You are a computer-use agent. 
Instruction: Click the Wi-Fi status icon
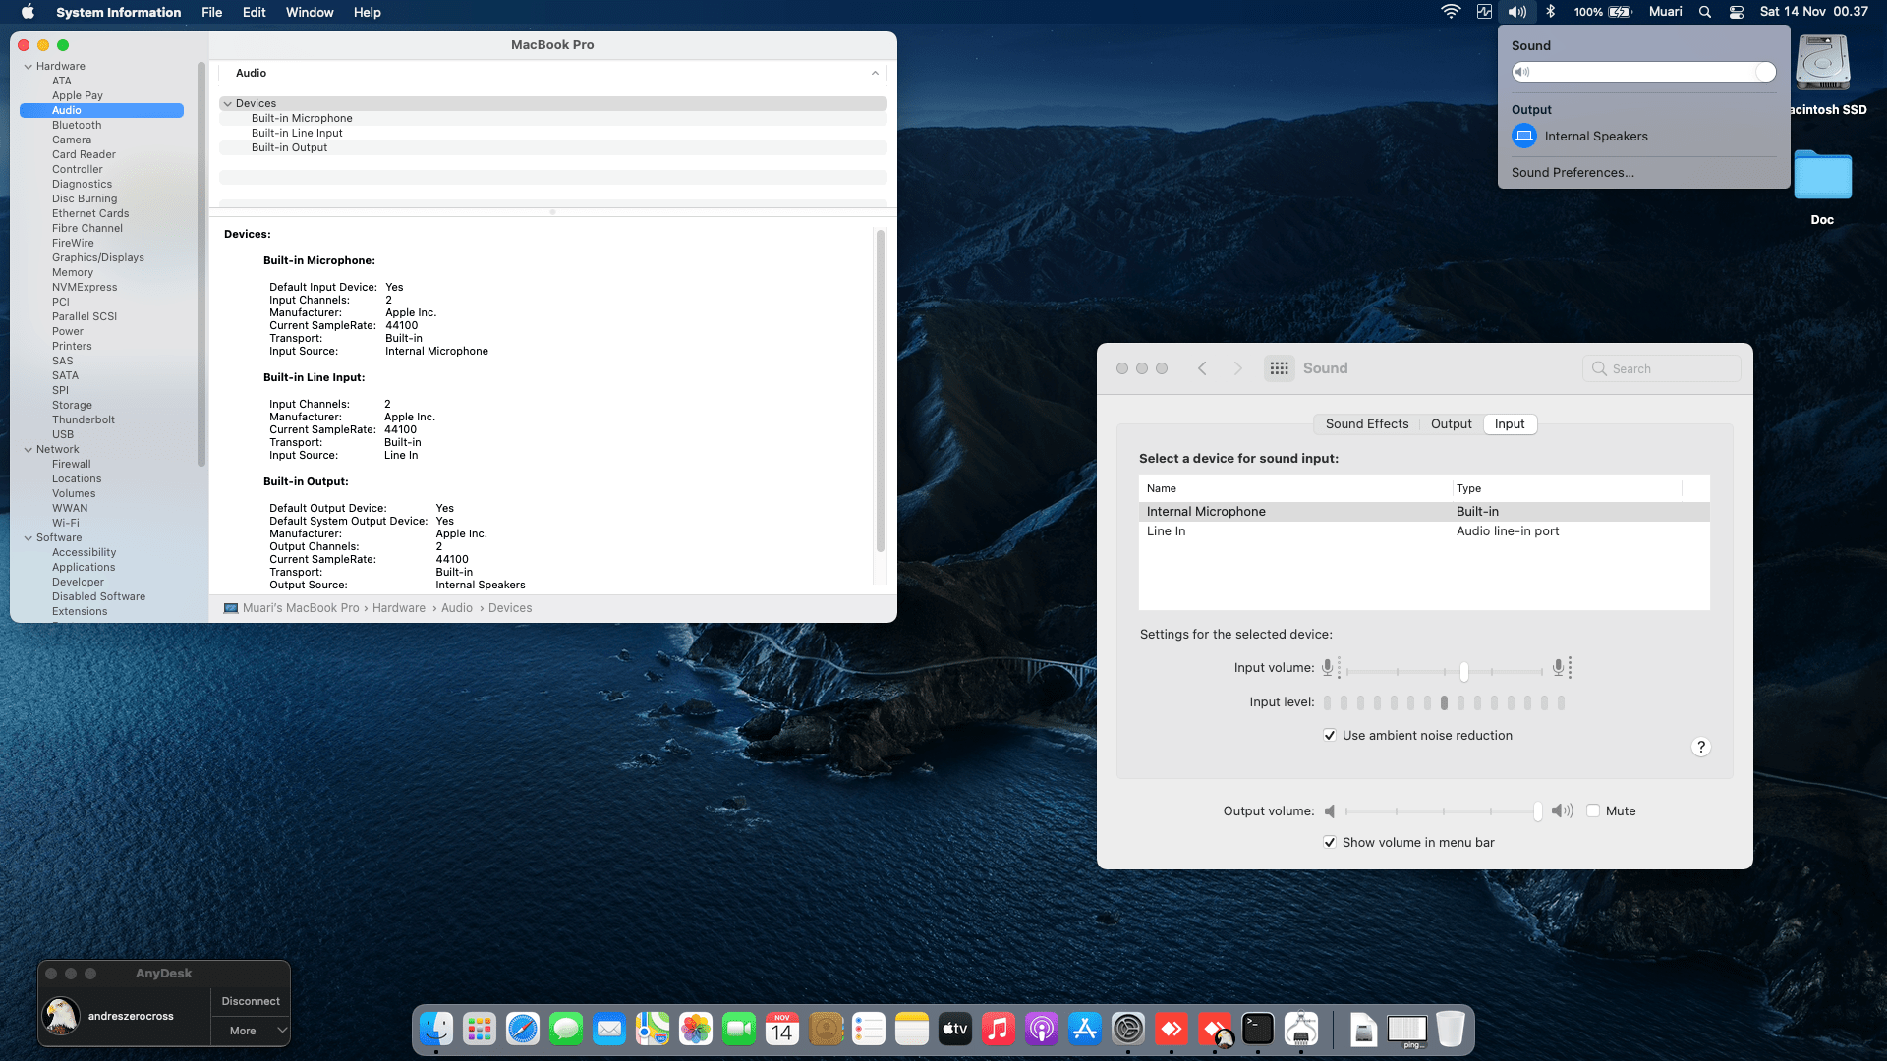point(1451,12)
